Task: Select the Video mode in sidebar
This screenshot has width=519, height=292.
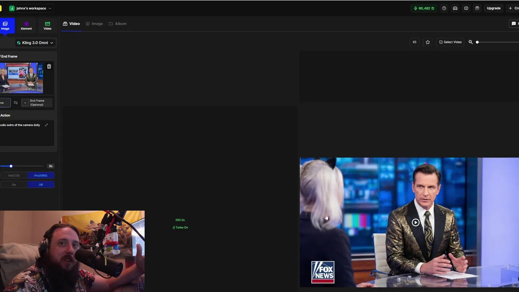Action: click(x=47, y=26)
